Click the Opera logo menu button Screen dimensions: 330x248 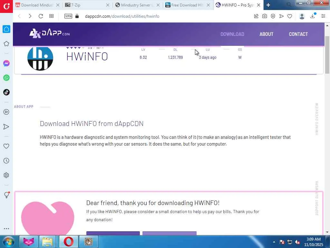pyautogui.click(x=6, y=6)
